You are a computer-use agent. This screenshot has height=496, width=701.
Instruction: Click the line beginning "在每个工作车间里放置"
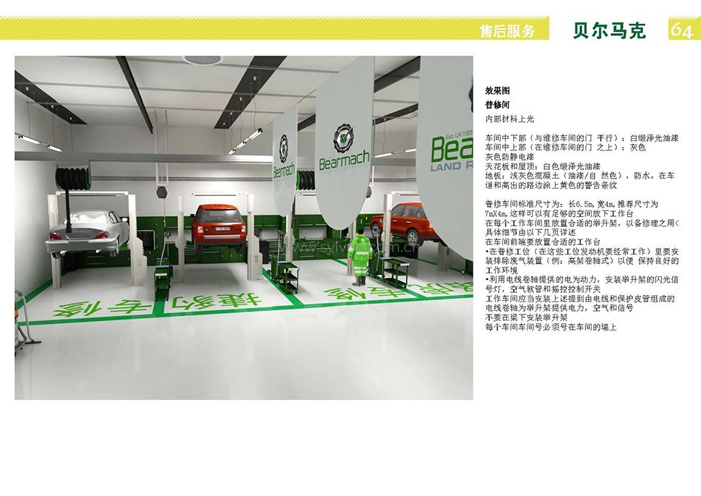tap(582, 223)
